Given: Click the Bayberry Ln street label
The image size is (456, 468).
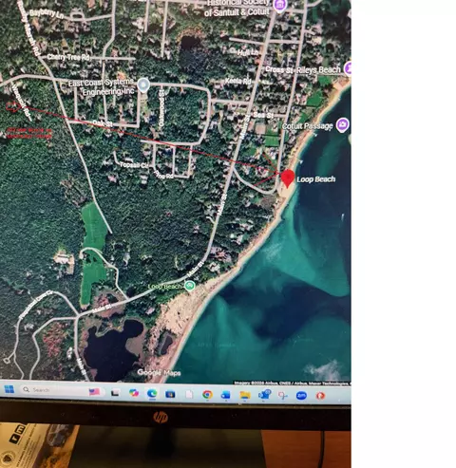Looking at the screenshot, I should [x=47, y=13].
